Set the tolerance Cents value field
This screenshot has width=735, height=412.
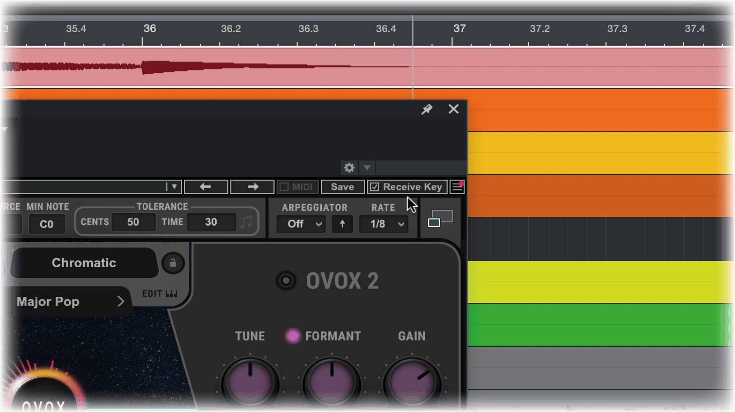133,222
